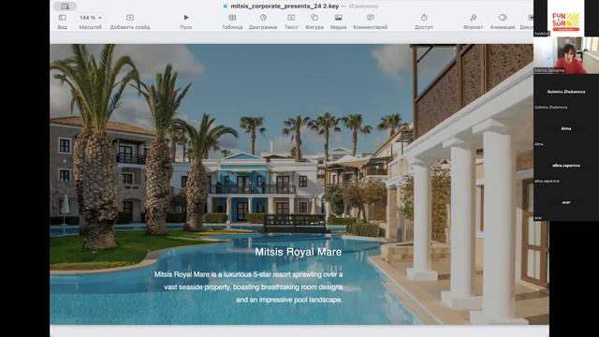Click the Добавить слайд add slide icon

click(130, 18)
